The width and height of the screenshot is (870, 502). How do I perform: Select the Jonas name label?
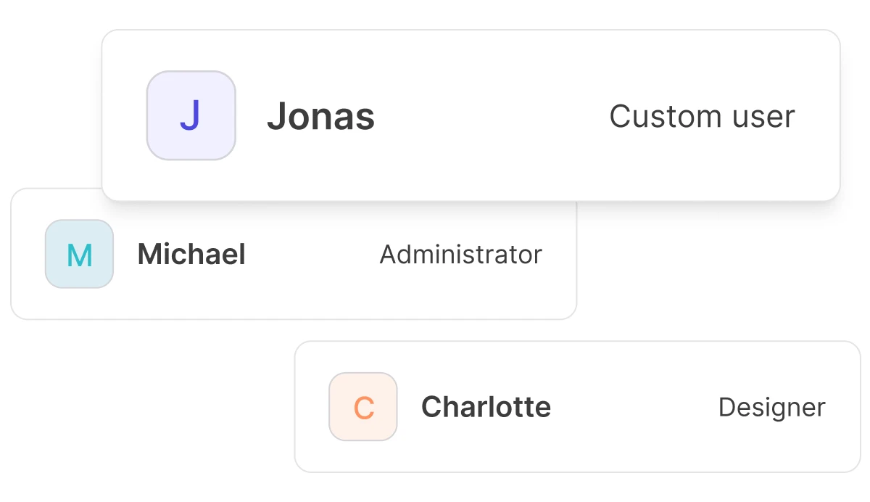[x=321, y=116]
